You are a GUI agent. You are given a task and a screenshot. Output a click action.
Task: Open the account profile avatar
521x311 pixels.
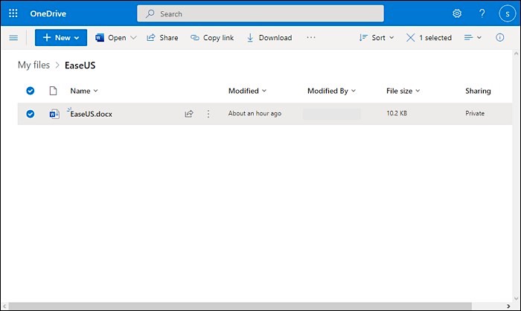pyautogui.click(x=508, y=13)
